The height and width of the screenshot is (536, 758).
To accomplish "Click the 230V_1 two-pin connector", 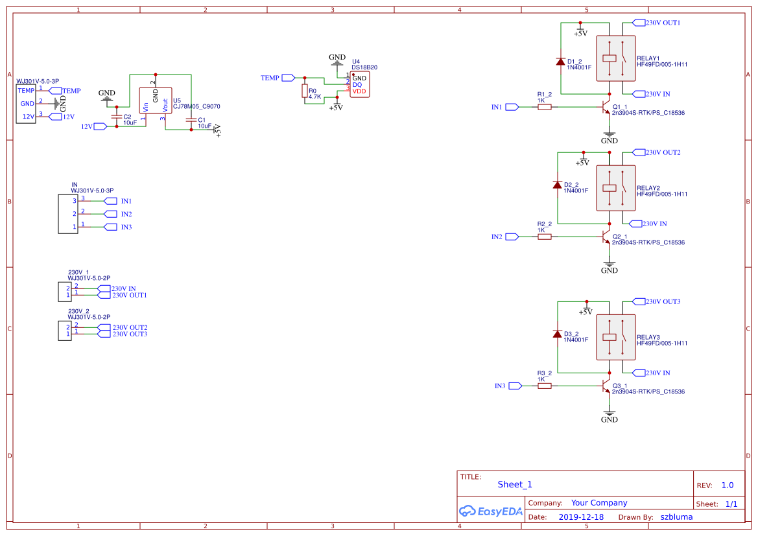I will (x=64, y=292).
